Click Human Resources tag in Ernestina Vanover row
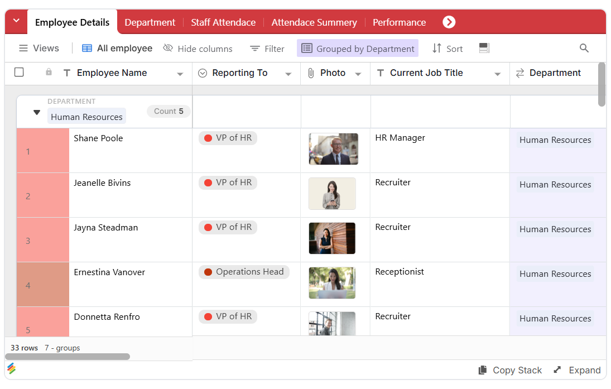 click(x=555, y=274)
